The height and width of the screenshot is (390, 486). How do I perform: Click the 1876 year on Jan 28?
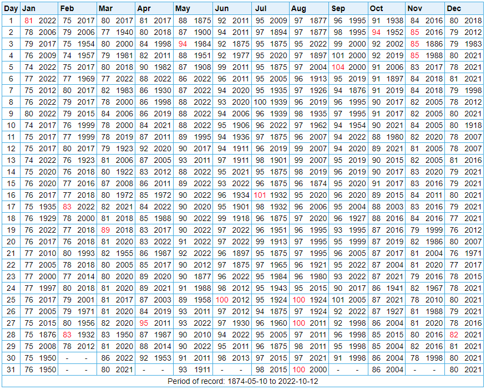pos(47,335)
